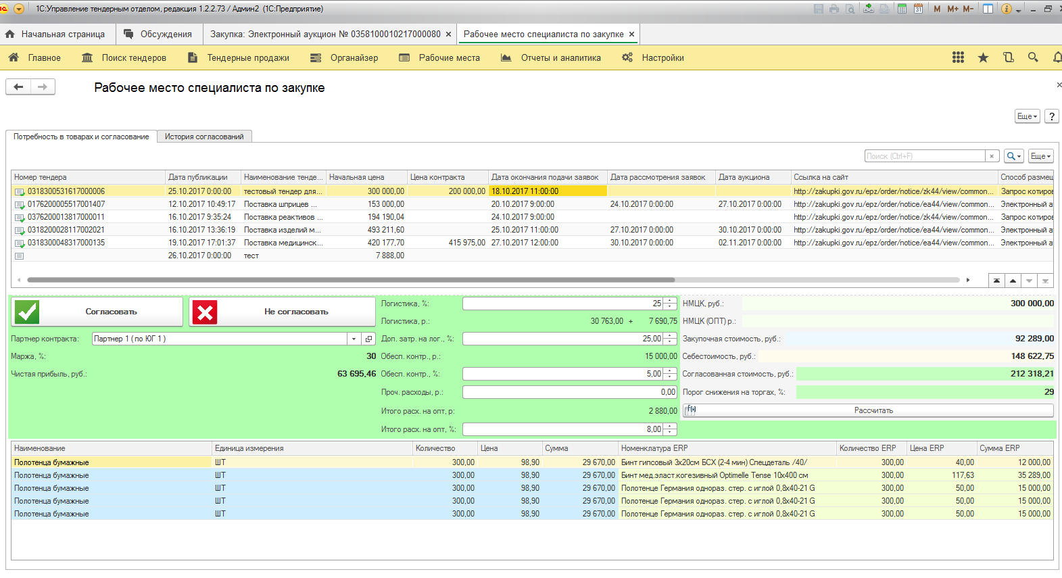The image size is (1062, 578).
Task: Jump to first row in tender list
Action: coord(996,281)
